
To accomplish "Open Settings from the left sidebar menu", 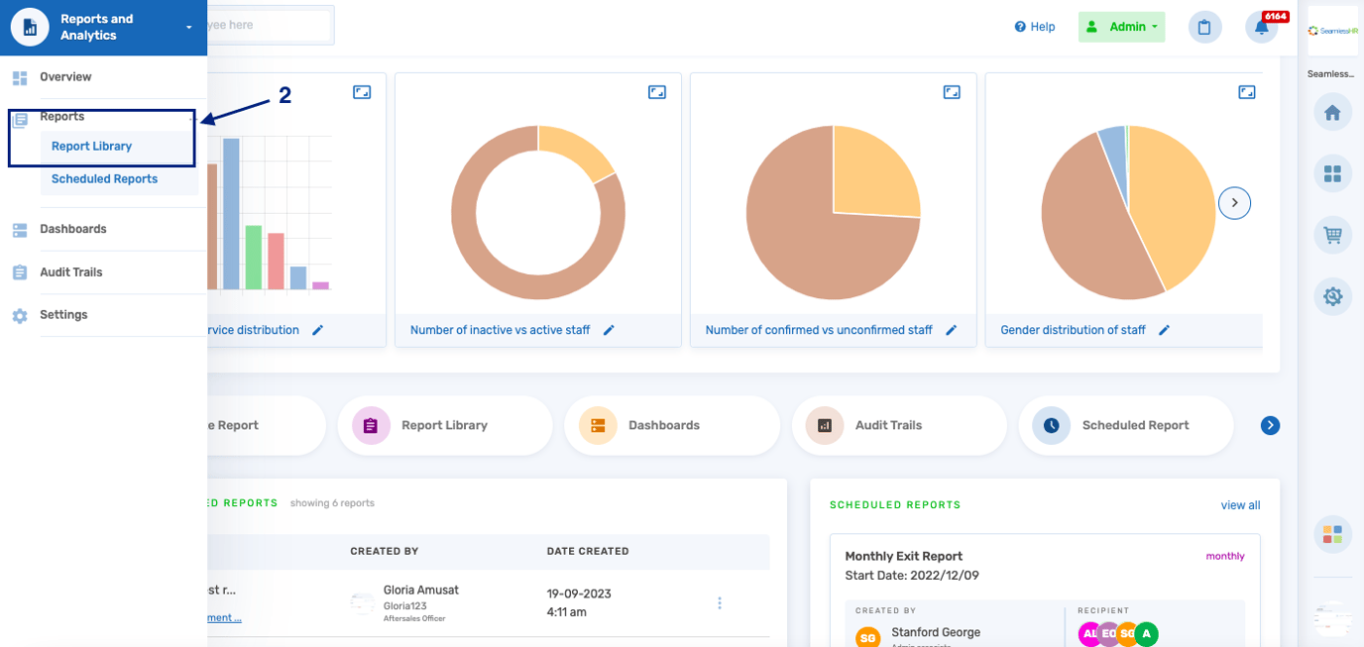I will pyautogui.click(x=62, y=314).
